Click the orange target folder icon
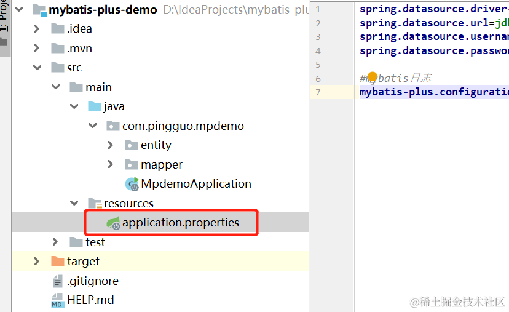 click(x=58, y=261)
